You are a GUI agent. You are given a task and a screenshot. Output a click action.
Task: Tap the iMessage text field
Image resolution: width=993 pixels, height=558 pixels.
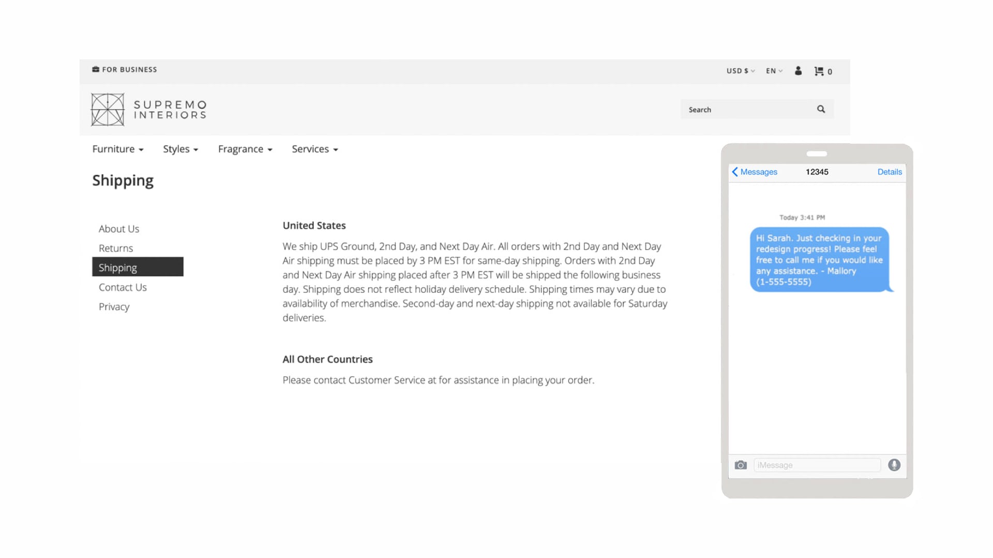[x=817, y=465]
